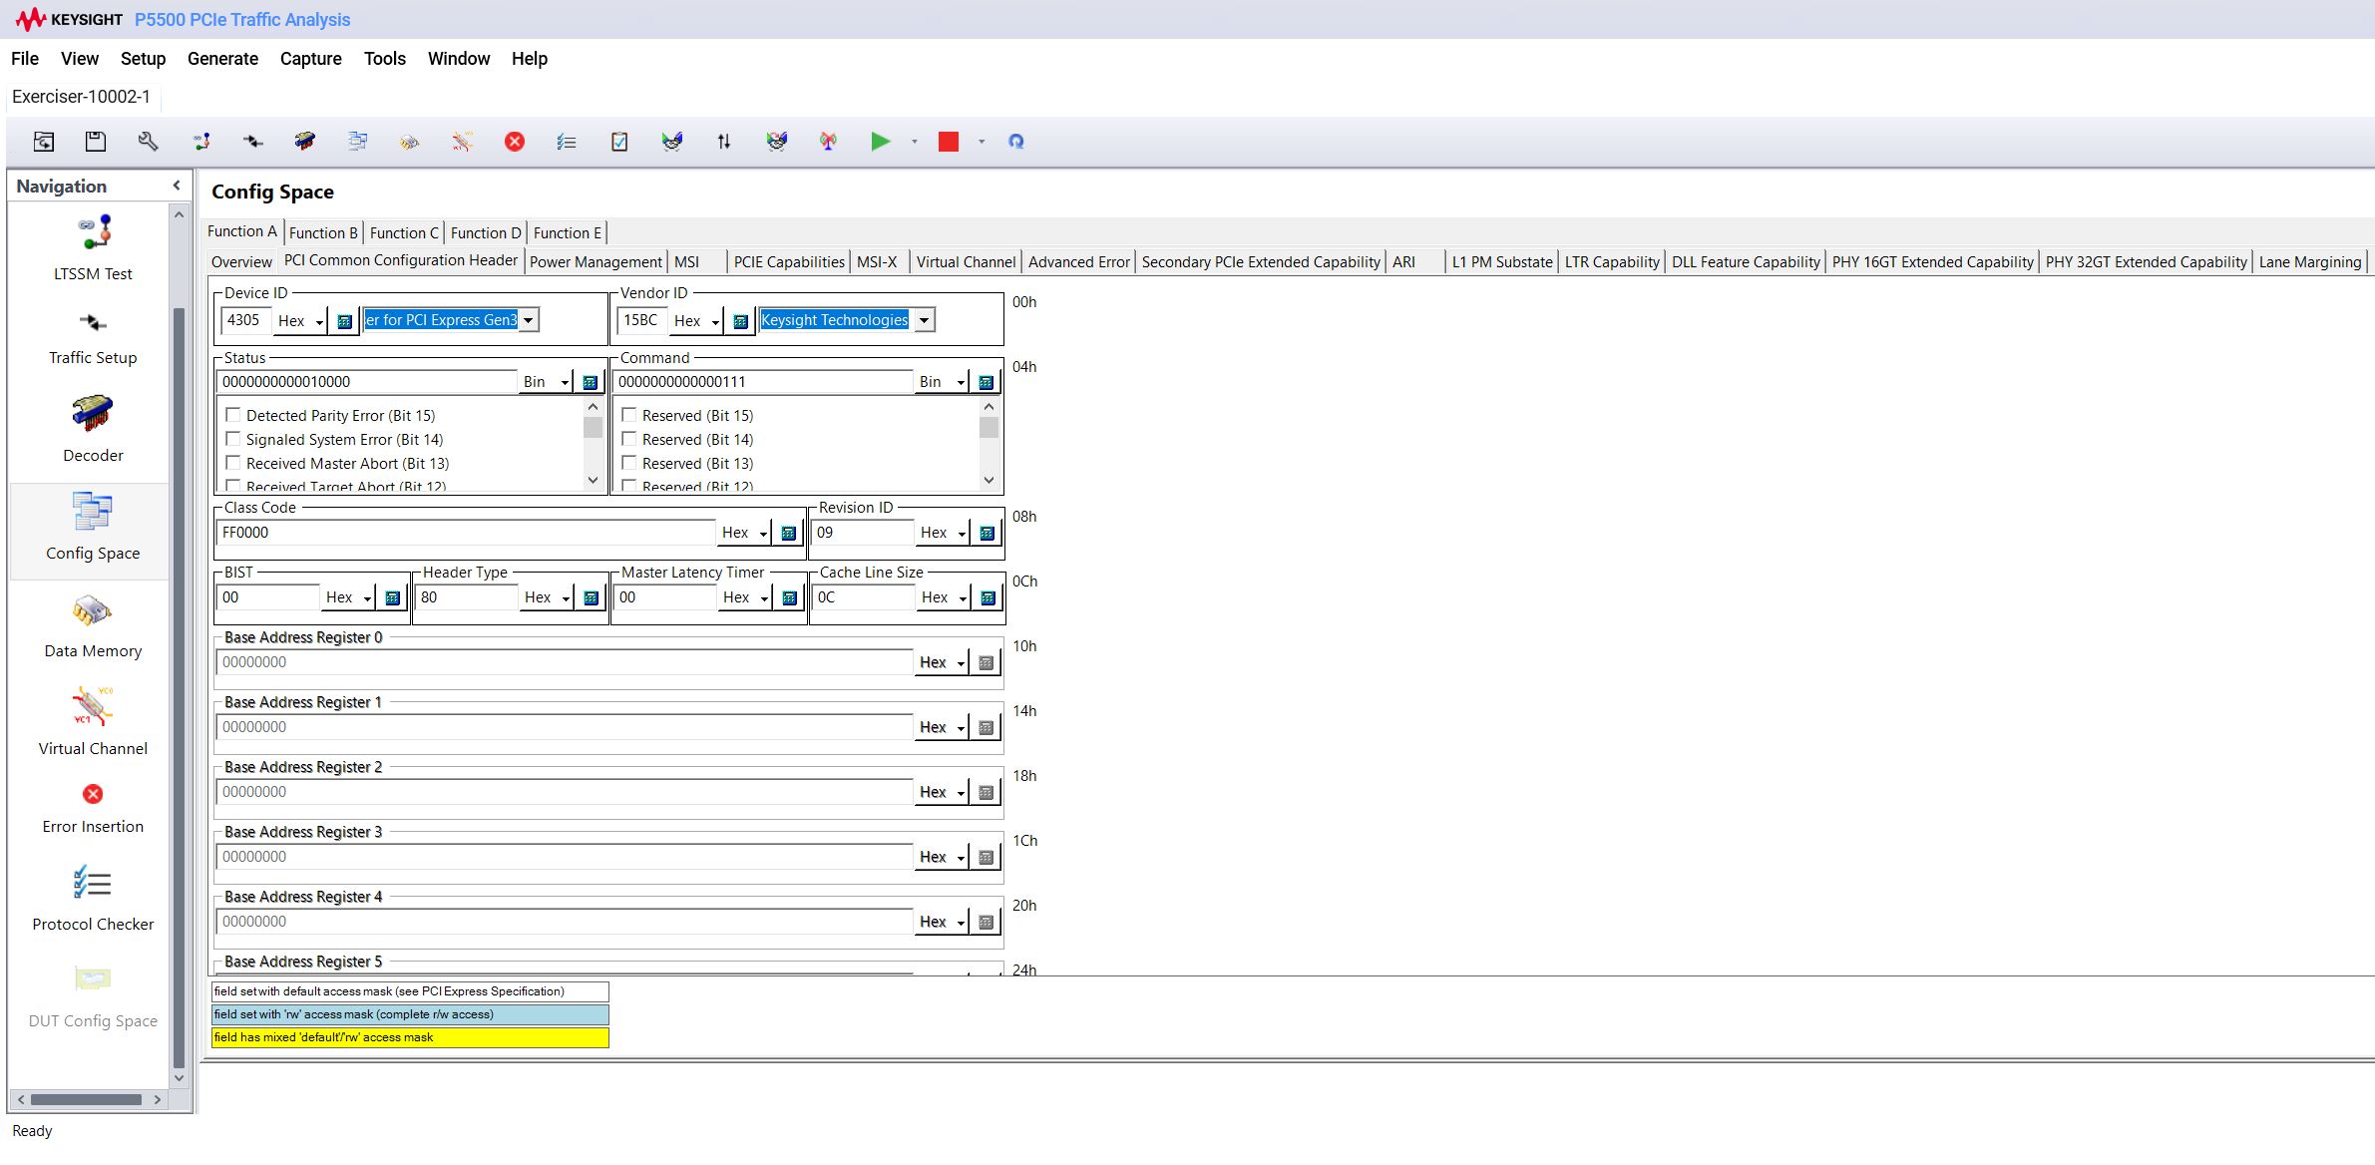Click the Traffic Setup toolbar icon
Viewport: 2375px width, 1165px height.
(x=253, y=142)
